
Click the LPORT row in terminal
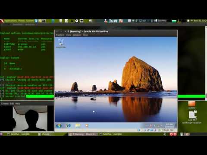coord(25,50)
